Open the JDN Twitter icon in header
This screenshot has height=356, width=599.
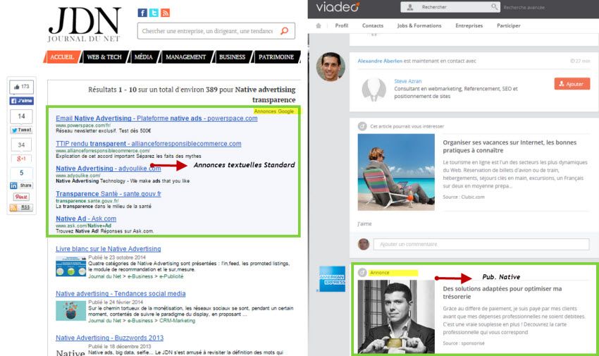tap(154, 13)
